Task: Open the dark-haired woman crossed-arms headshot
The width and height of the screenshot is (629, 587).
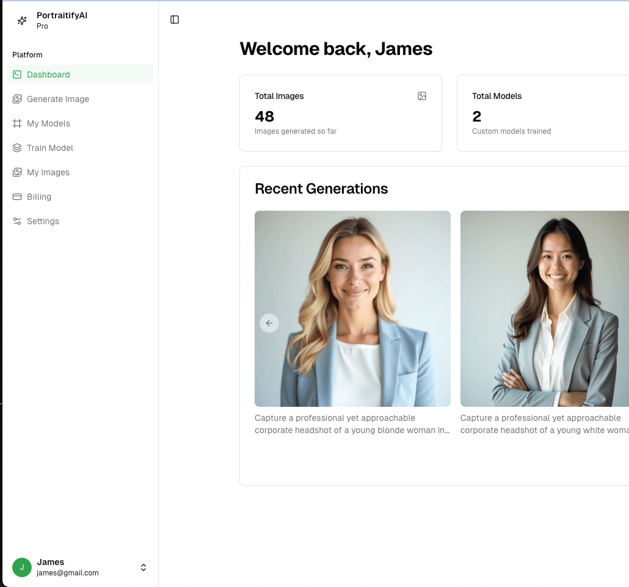Action: click(x=544, y=308)
